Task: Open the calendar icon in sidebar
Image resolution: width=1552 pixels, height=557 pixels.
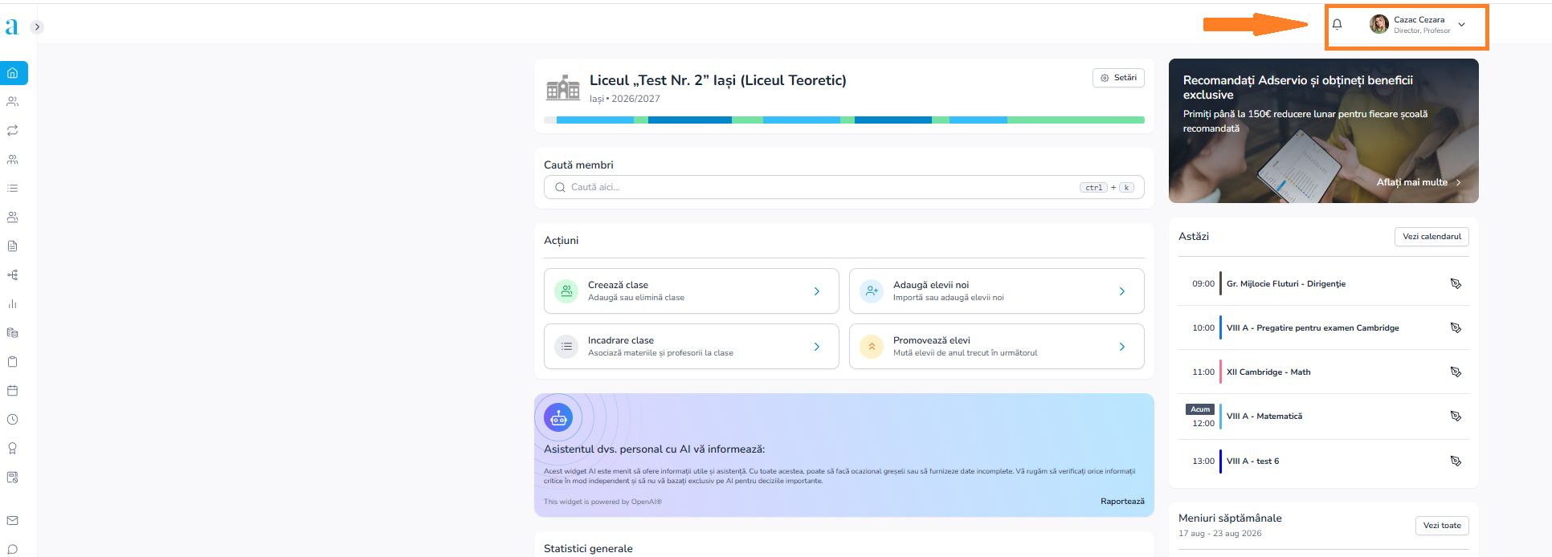Action: click(13, 391)
